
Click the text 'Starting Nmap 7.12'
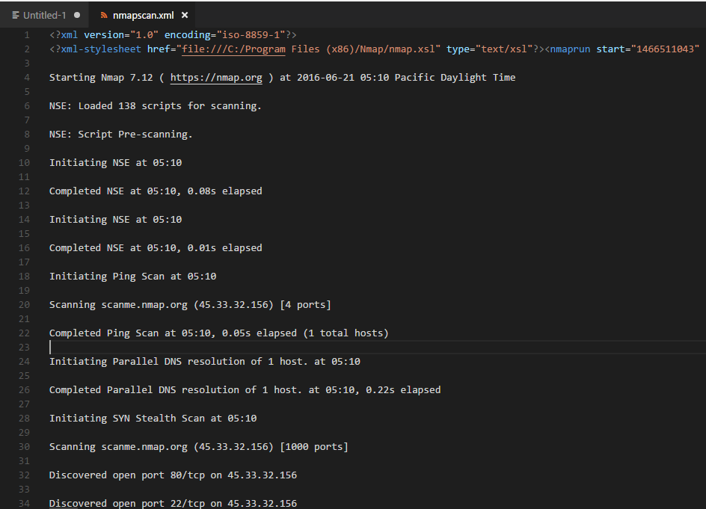click(101, 78)
